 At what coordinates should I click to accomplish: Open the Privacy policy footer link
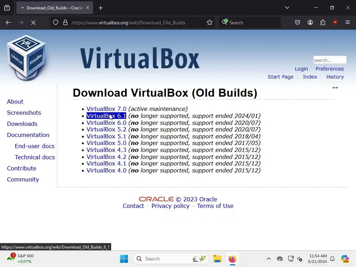170,206
